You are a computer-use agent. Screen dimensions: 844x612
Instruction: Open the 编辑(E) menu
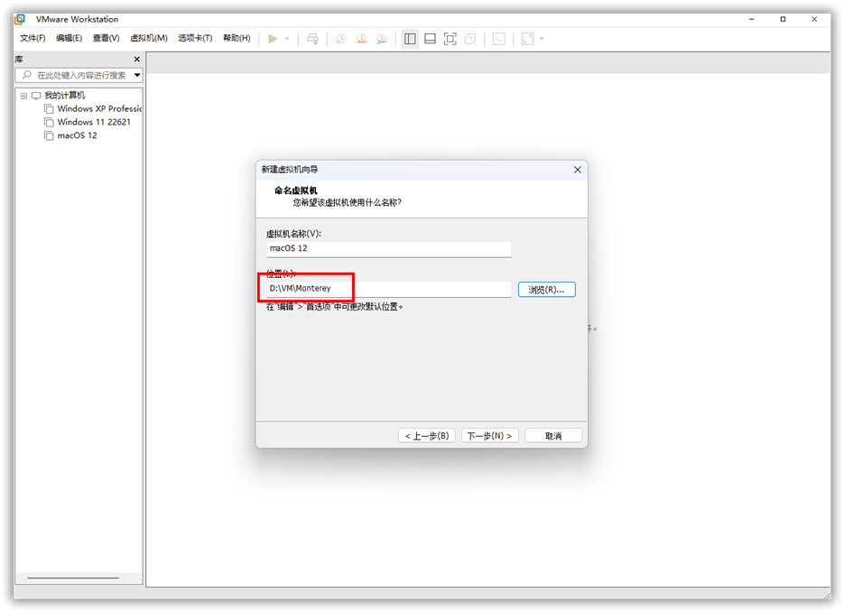click(x=69, y=38)
